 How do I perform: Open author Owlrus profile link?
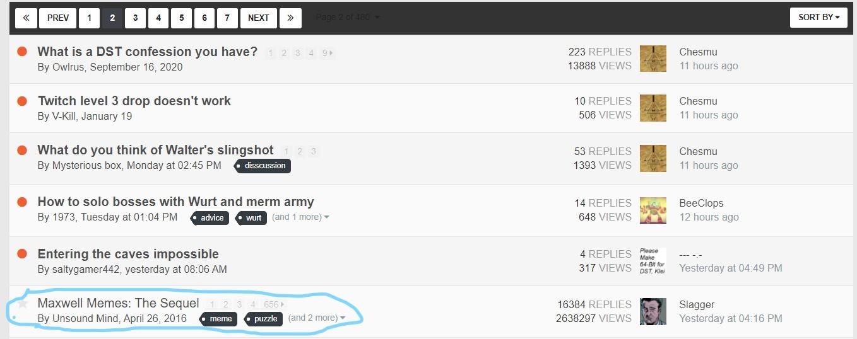[68, 67]
